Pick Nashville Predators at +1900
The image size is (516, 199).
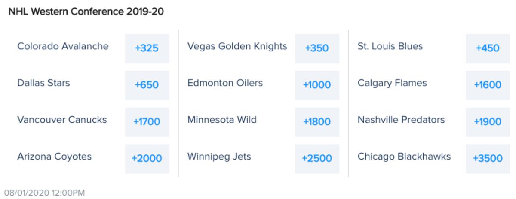pyautogui.click(x=487, y=122)
